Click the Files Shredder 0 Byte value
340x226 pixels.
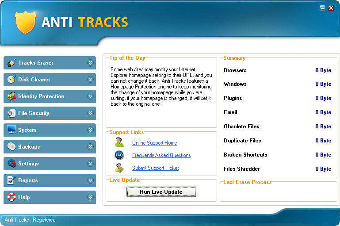pyautogui.click(x=323, y=169)
